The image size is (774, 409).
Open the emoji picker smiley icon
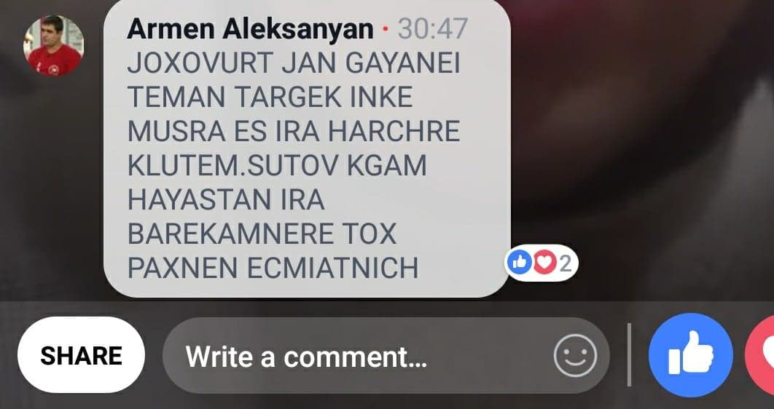pyautogui.click(x=575, y=355)
